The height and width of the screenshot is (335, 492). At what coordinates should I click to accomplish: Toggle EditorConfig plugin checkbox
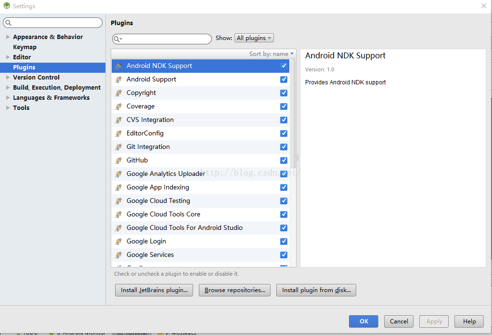point(284,133)
